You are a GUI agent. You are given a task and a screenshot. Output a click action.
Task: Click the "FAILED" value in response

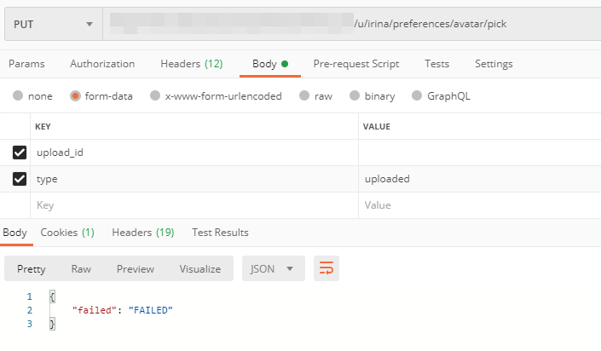click(x=151, y=310)
